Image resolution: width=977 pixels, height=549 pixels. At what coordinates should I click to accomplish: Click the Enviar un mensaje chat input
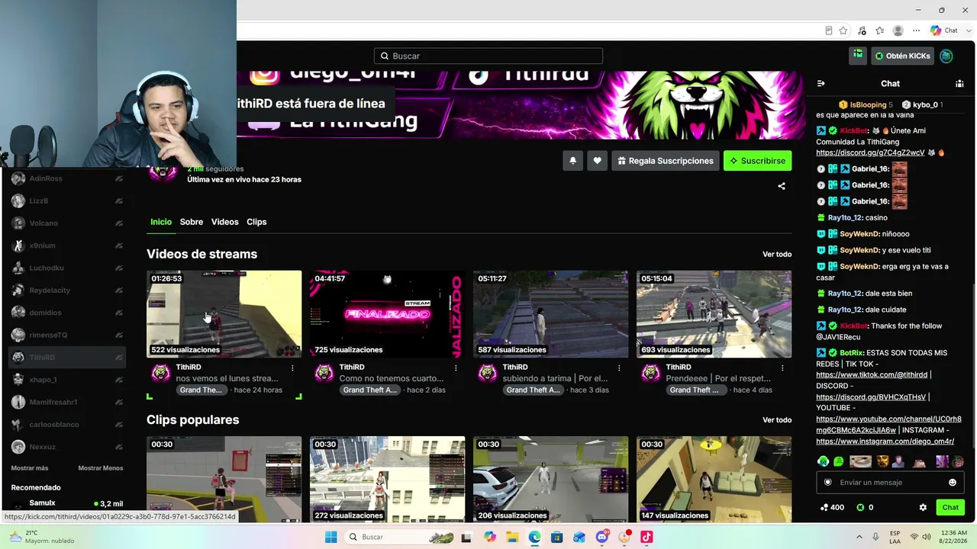(x=889, y=483)
